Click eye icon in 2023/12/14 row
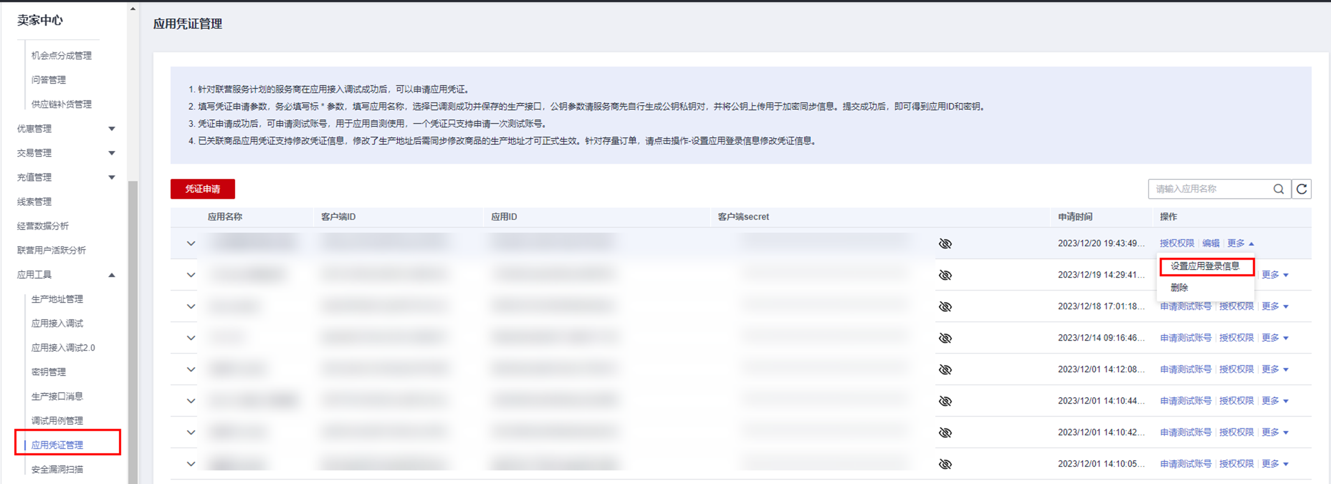1331x484 pixels. (945, 338)
